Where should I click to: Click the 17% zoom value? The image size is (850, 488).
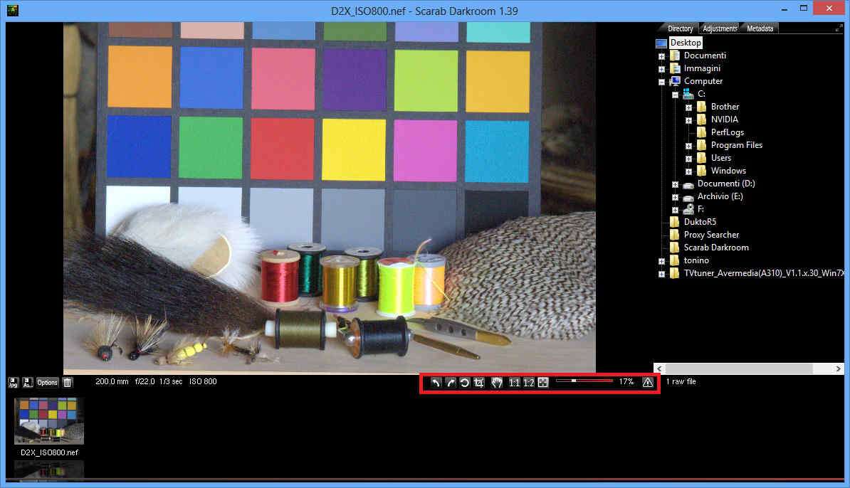tap(626, 382)
